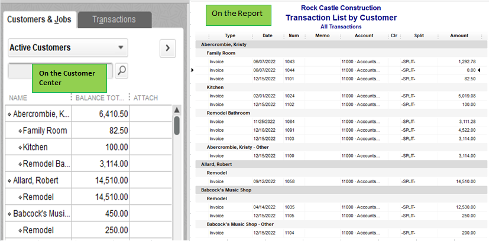Expand the customer list pane arrow button
Viewport: 489px width, 241px height.
[168, 48]
